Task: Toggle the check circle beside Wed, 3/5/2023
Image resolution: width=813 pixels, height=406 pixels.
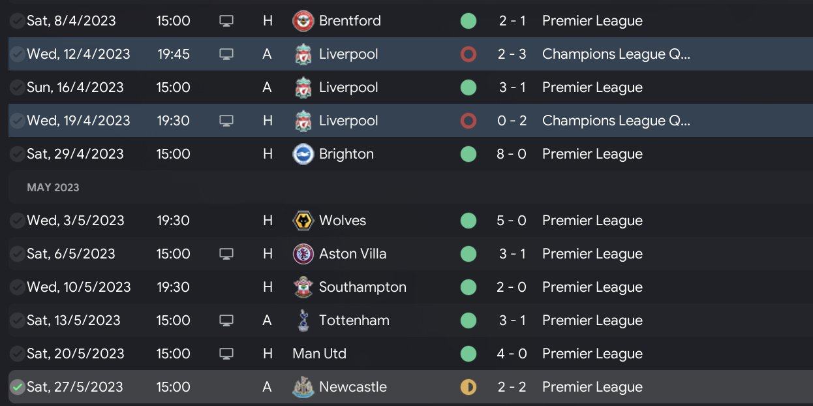Action: (17, 221)
